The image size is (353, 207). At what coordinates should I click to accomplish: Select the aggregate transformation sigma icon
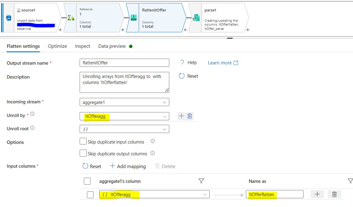click(x=71, y=18)
